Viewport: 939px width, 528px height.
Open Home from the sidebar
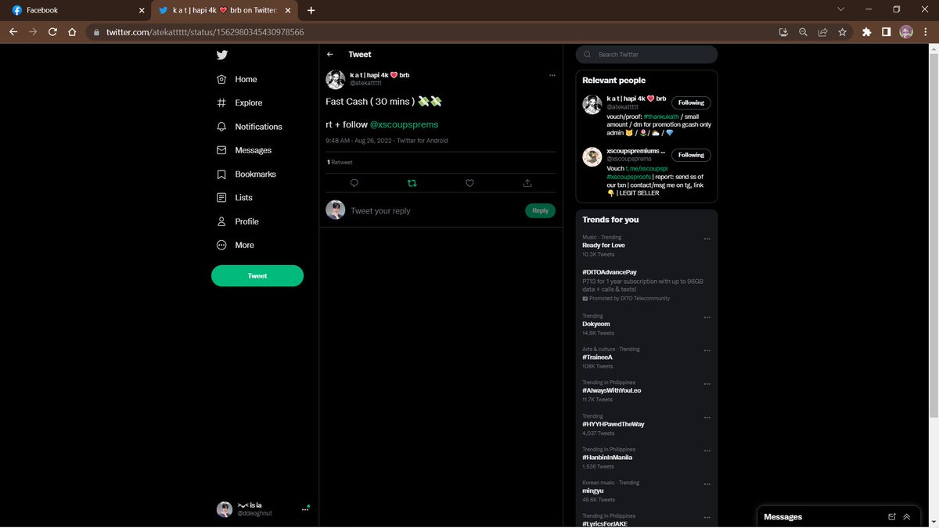coord(236,79)
